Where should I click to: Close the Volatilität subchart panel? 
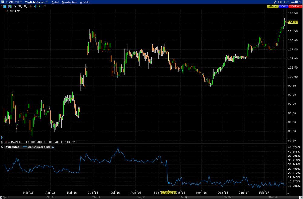tap(2, 147)
